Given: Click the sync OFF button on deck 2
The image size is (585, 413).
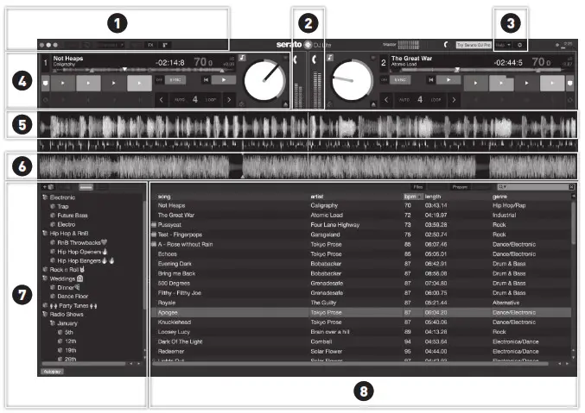Looking at the screenshot, I should 384,79.
